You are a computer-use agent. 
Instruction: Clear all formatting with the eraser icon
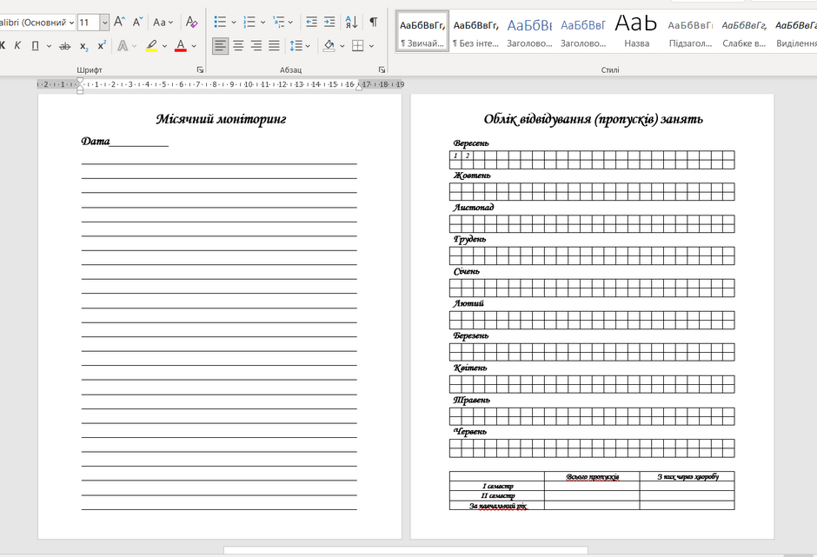coord(191,22)
